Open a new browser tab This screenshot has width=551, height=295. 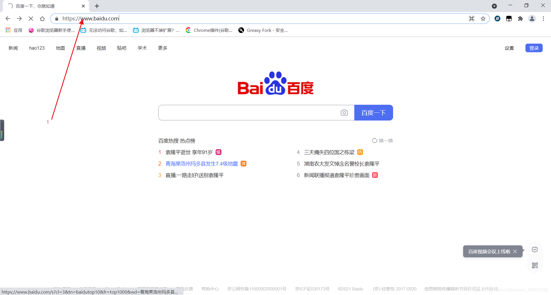tap(97, 6)
